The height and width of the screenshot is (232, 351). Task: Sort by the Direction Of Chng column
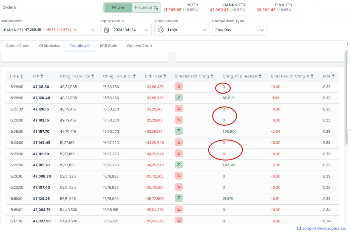[x=212, y=76]
